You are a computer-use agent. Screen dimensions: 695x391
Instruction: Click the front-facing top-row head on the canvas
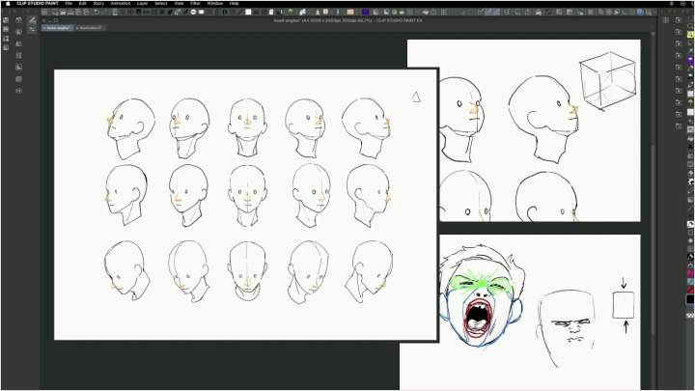(247, 127)
